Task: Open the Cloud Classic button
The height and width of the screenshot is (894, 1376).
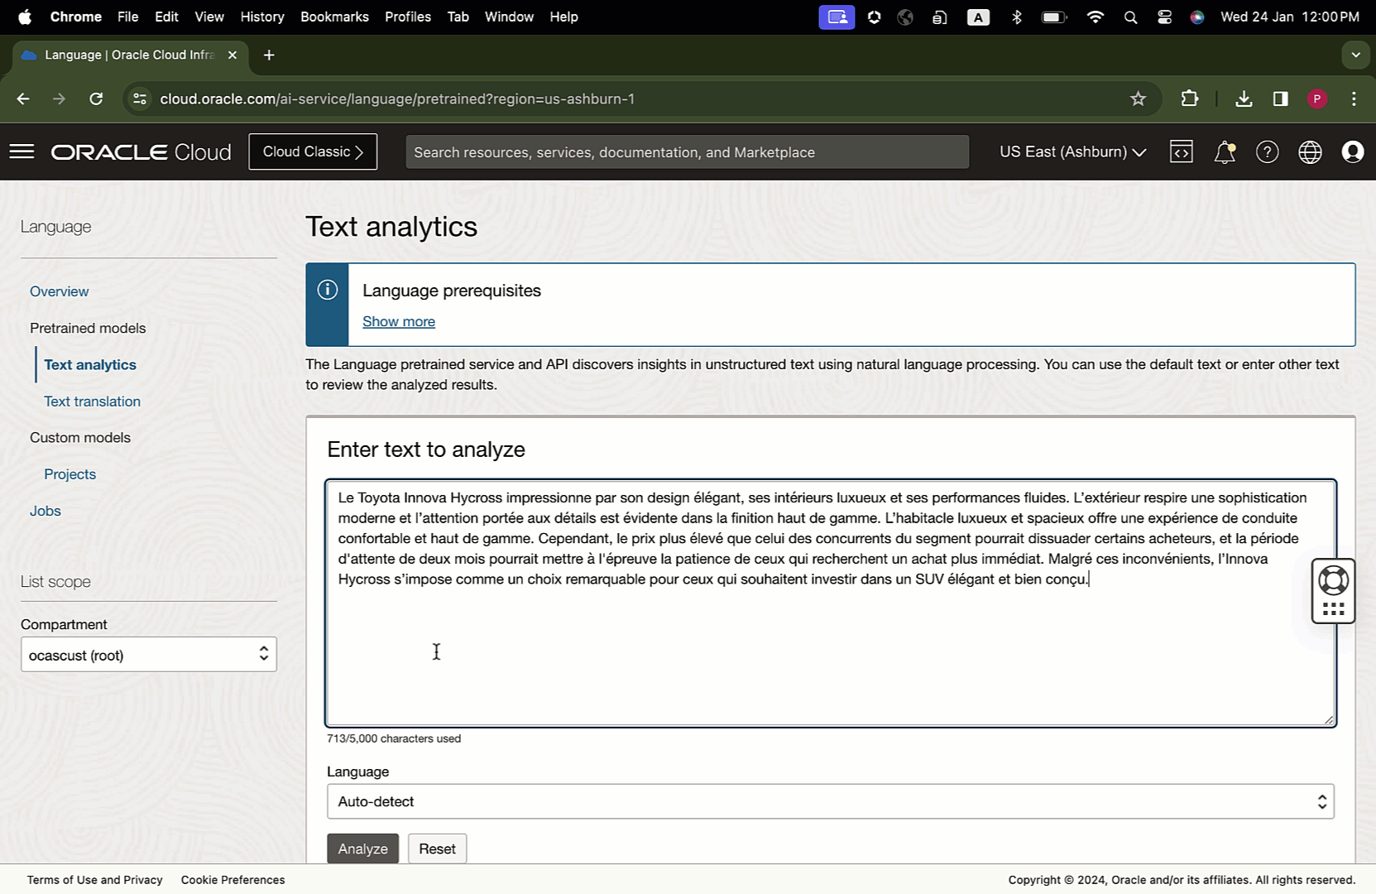Action: (313, 151)
